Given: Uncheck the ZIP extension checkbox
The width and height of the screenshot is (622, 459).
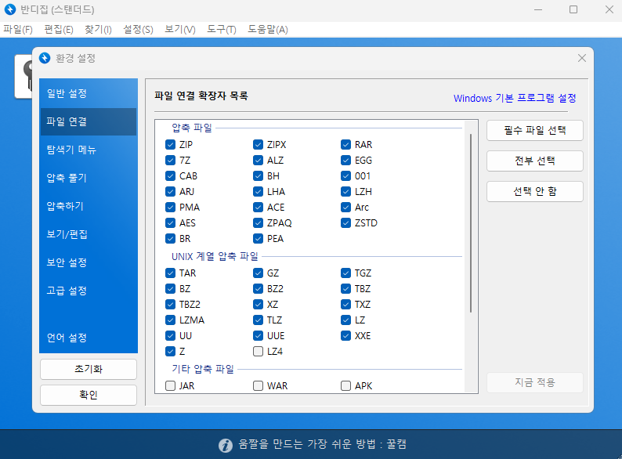Looking at the screenshot, I should pyautogui.click(x=170, y=144).
